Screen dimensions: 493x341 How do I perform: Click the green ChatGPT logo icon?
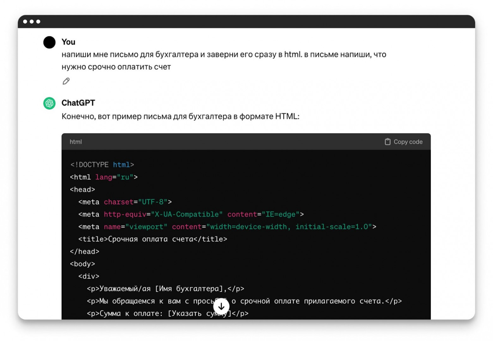(49, 103)
